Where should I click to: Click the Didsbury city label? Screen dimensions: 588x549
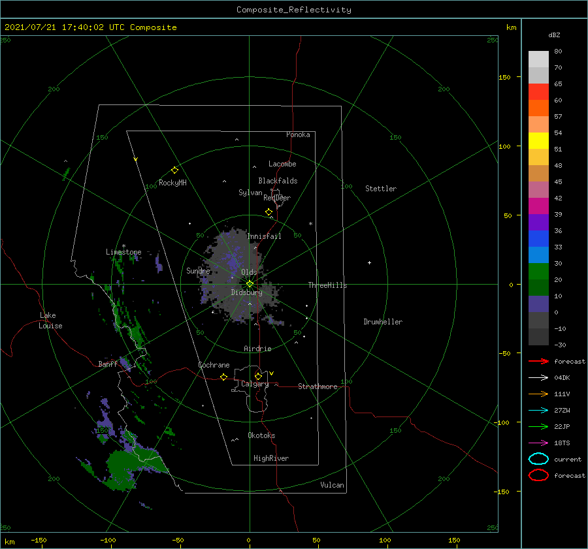[246, 292]
